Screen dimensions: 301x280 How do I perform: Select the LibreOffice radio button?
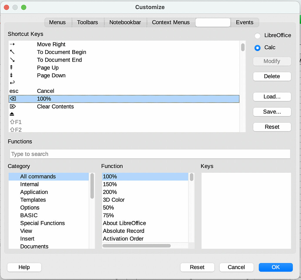click(x=257, y=36)
